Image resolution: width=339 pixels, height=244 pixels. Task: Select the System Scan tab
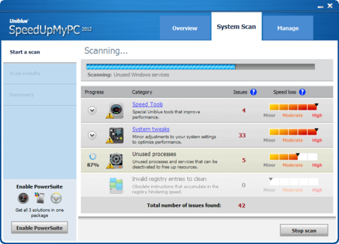click(237, 26)
